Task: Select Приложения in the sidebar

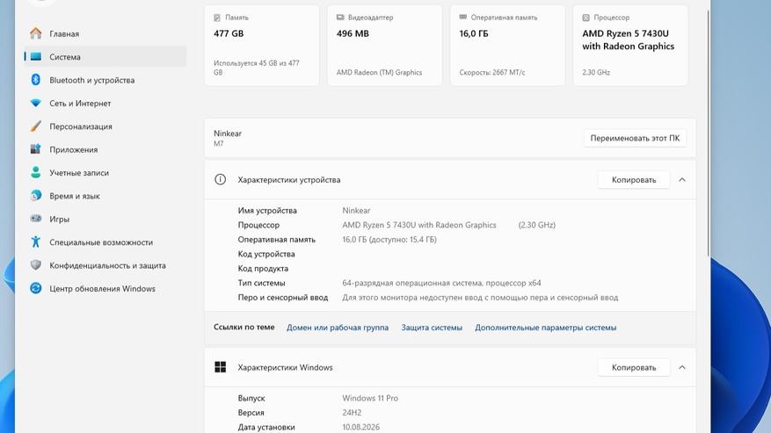Action: [105, 149]
